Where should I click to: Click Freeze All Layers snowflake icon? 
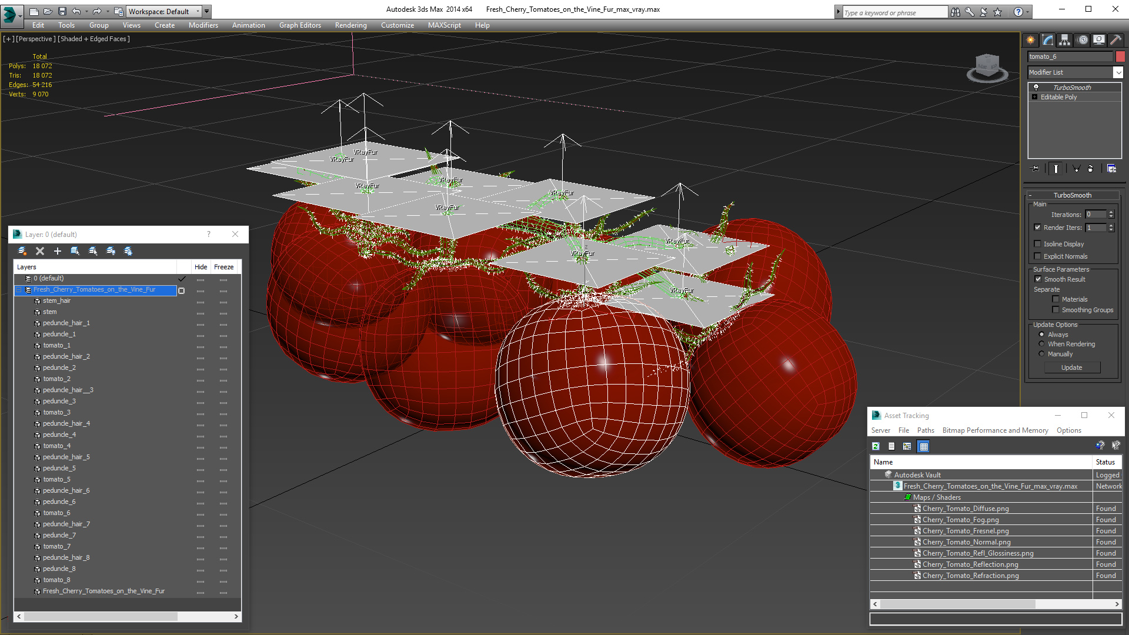pyautogui.click(x=128, y=251)
